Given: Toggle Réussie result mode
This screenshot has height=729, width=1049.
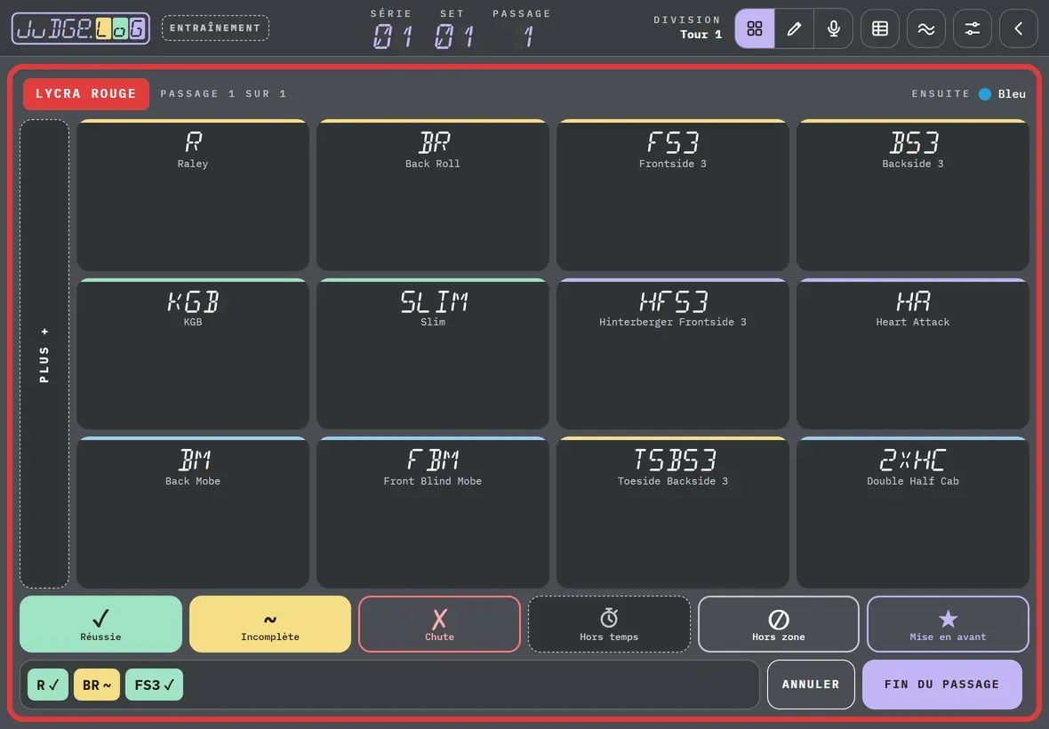Looking at the screenshot, I should pyautogui.click(x=101, y=624).
